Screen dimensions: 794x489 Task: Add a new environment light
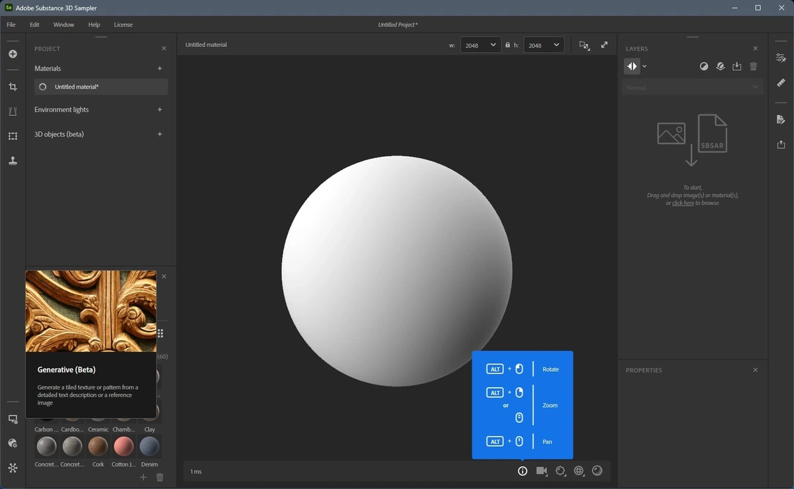tap(159, 110)
